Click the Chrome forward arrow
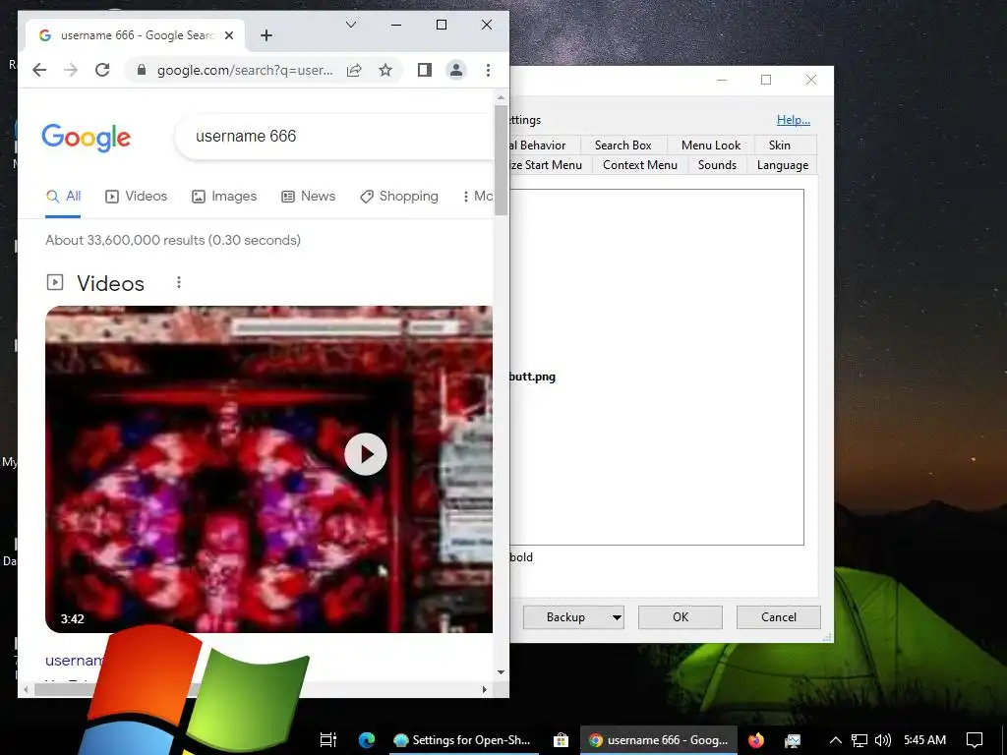 click(x=71, y=70)
